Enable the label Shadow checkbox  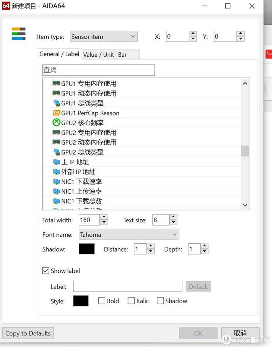tap(160, 301)
